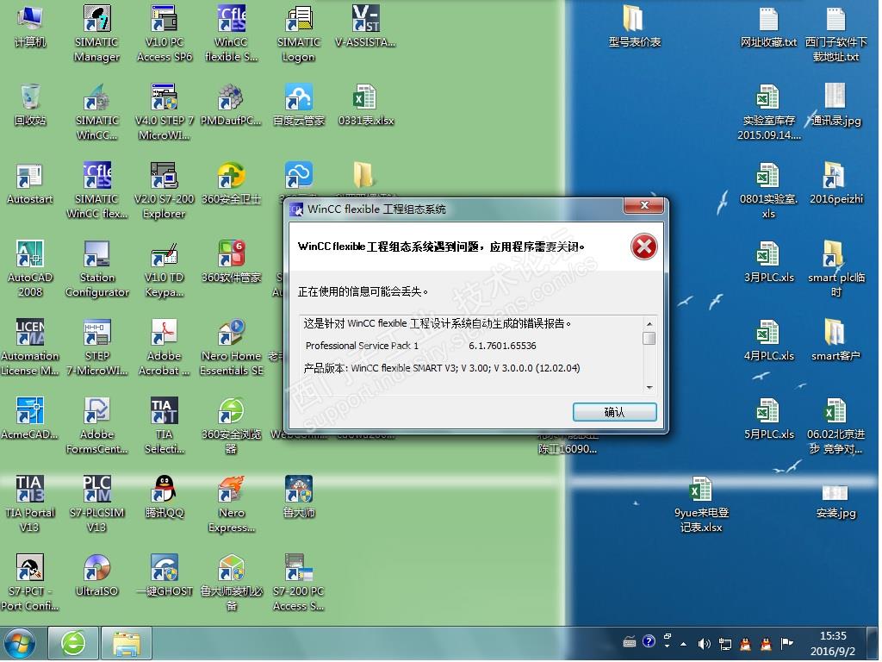The height and width of the screenshot is (662, 882).
Task: Select the 5月PLC.xls file
Action: (768, 419)
